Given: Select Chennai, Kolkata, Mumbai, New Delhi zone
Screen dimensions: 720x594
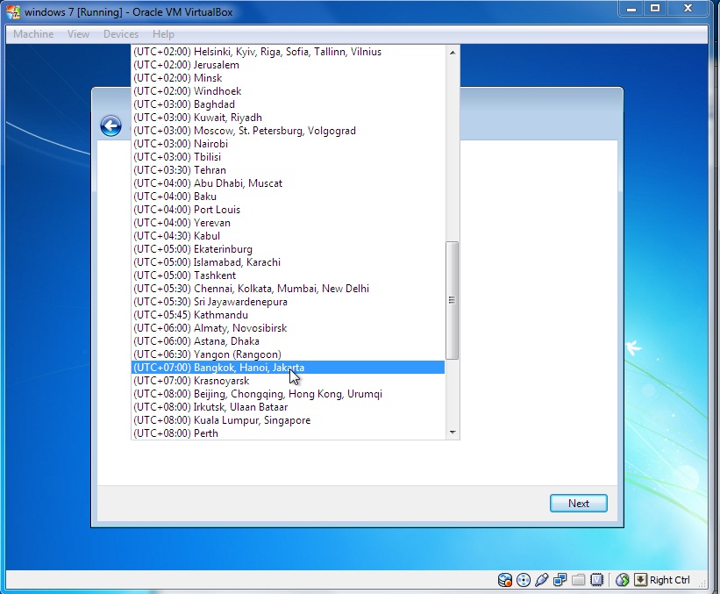Looking at the screenshot, I should pos(288,289).
